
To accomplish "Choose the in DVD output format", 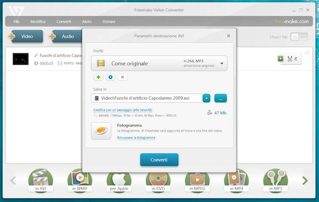I will (x=158, y=182).
